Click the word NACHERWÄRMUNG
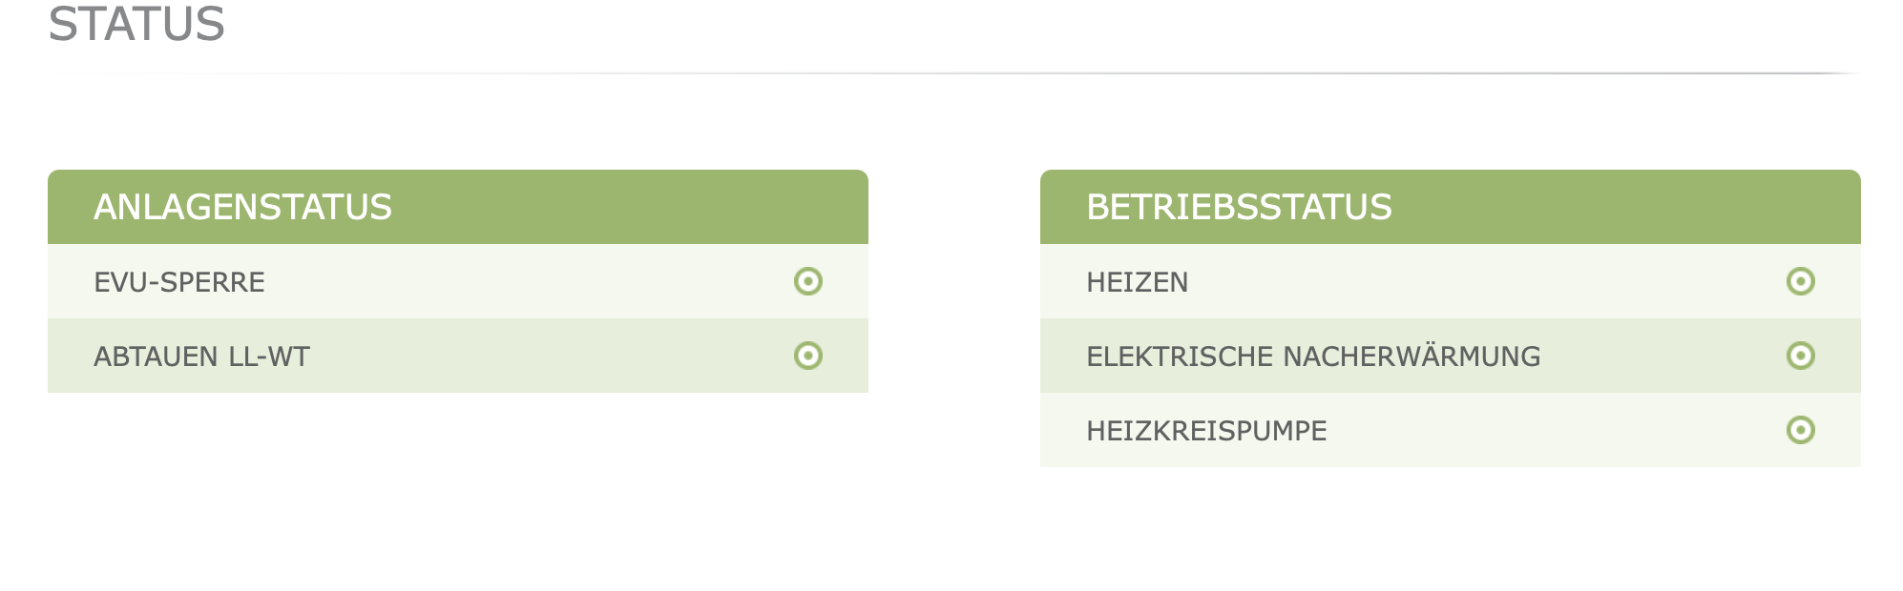 pos(1412,357)
